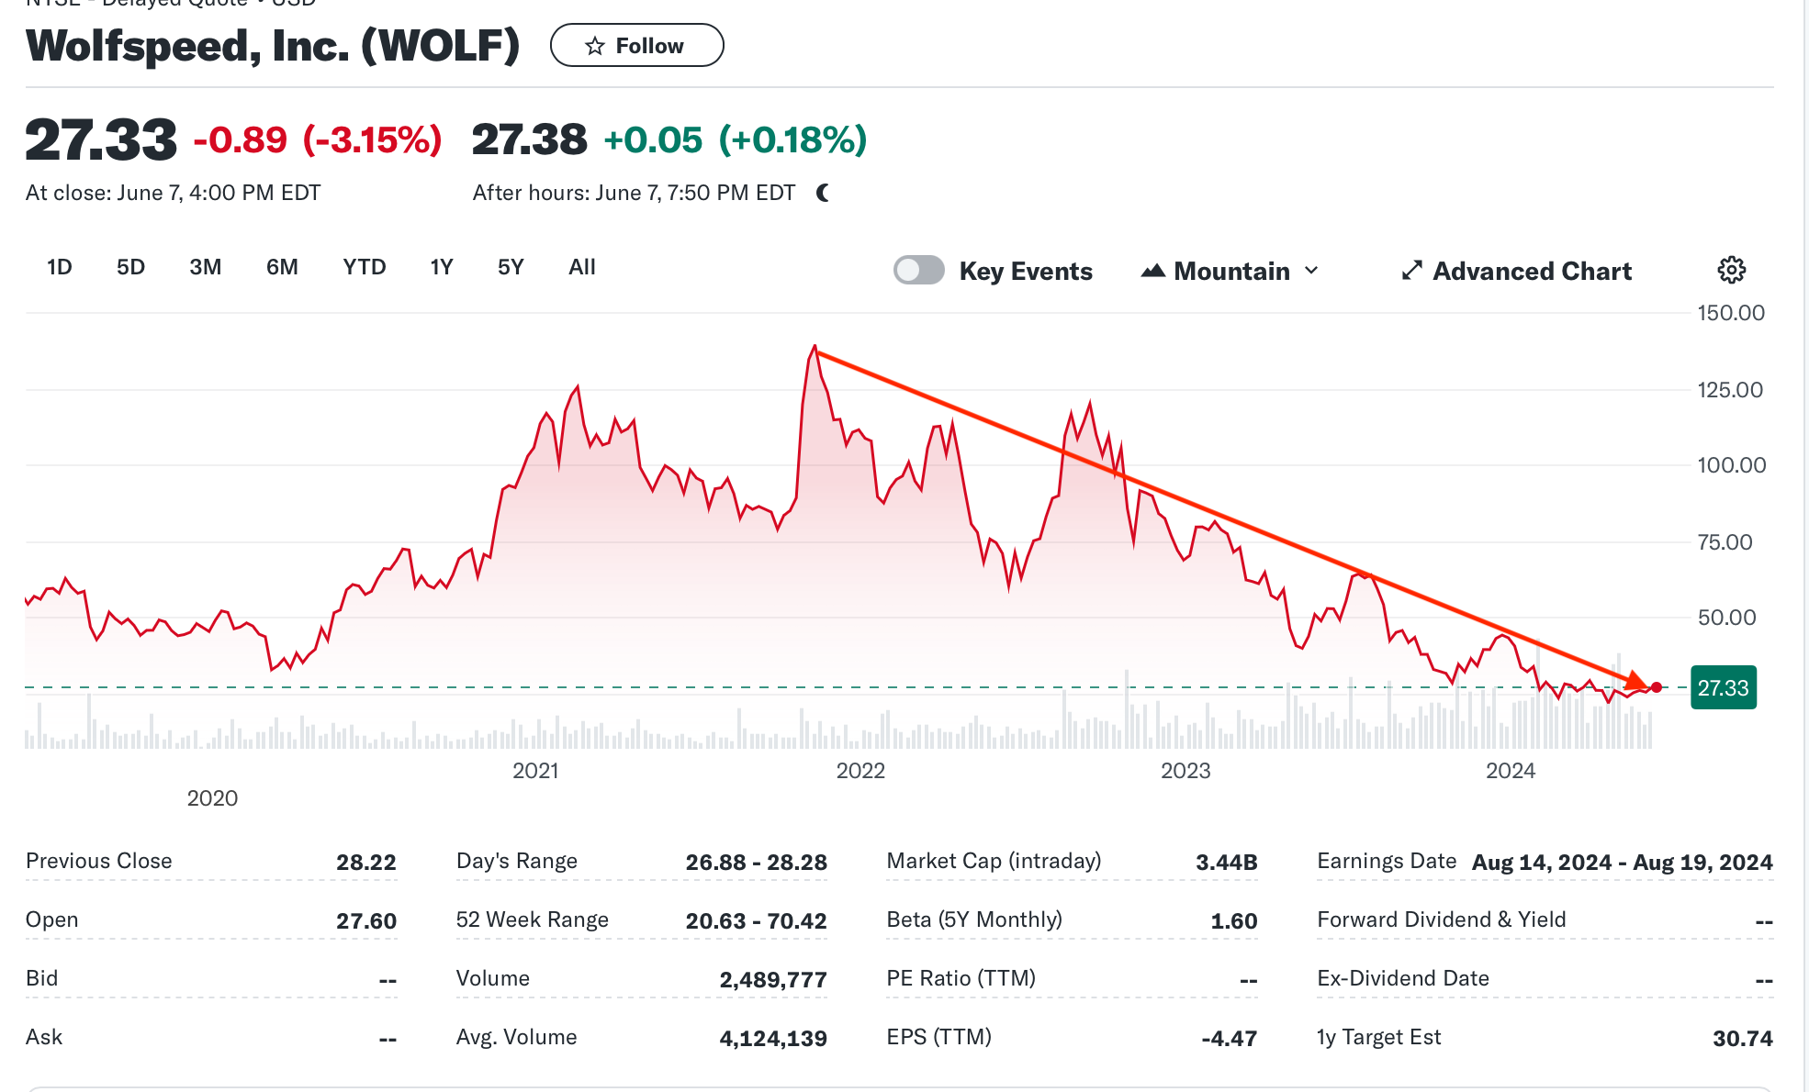
Task: Click the Advanced Chart link
Action: tap(1532, 271)
